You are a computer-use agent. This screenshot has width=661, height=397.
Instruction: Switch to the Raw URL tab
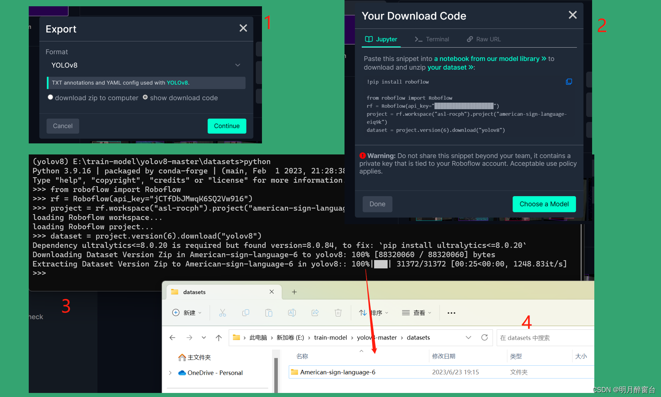pos(484,39)
